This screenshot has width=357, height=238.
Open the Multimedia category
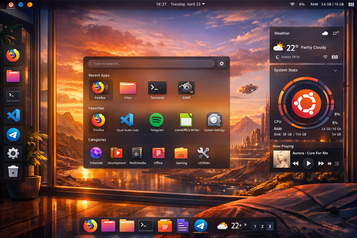[138, 156]
